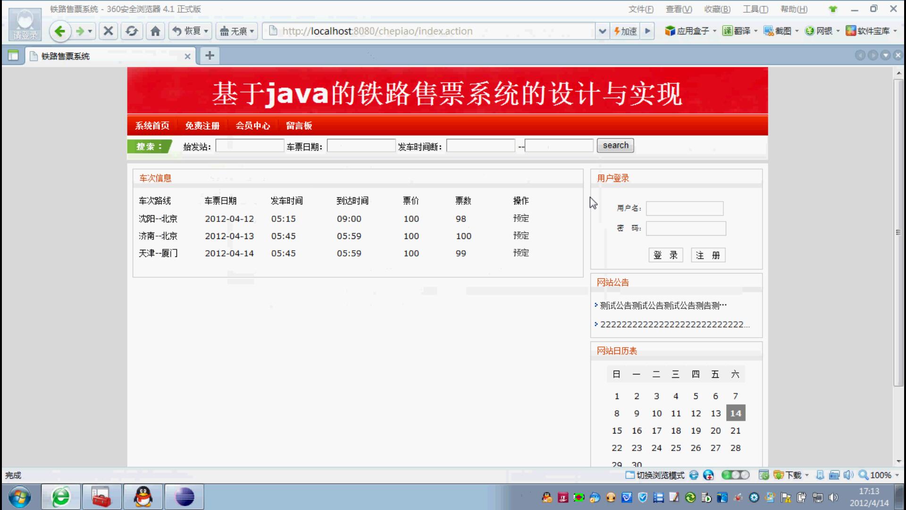The width and height of the screenshot is (906, 510).
Task: Toggle the status bar speaker mute icon
Action: pyautogui.click(x=848, y=475)
